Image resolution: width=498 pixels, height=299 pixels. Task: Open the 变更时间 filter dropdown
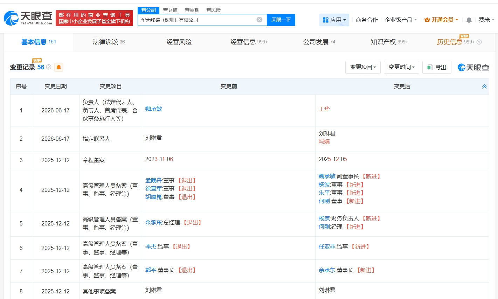coord(401,67)
